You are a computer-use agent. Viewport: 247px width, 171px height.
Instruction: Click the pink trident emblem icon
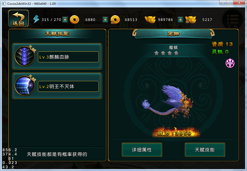(x=230, y=63)
